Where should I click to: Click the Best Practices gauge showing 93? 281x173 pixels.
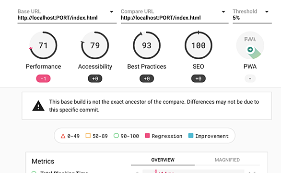pos(147,45)
